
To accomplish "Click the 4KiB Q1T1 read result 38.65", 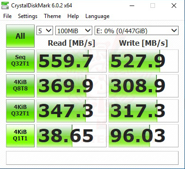I will coord(72,136).
